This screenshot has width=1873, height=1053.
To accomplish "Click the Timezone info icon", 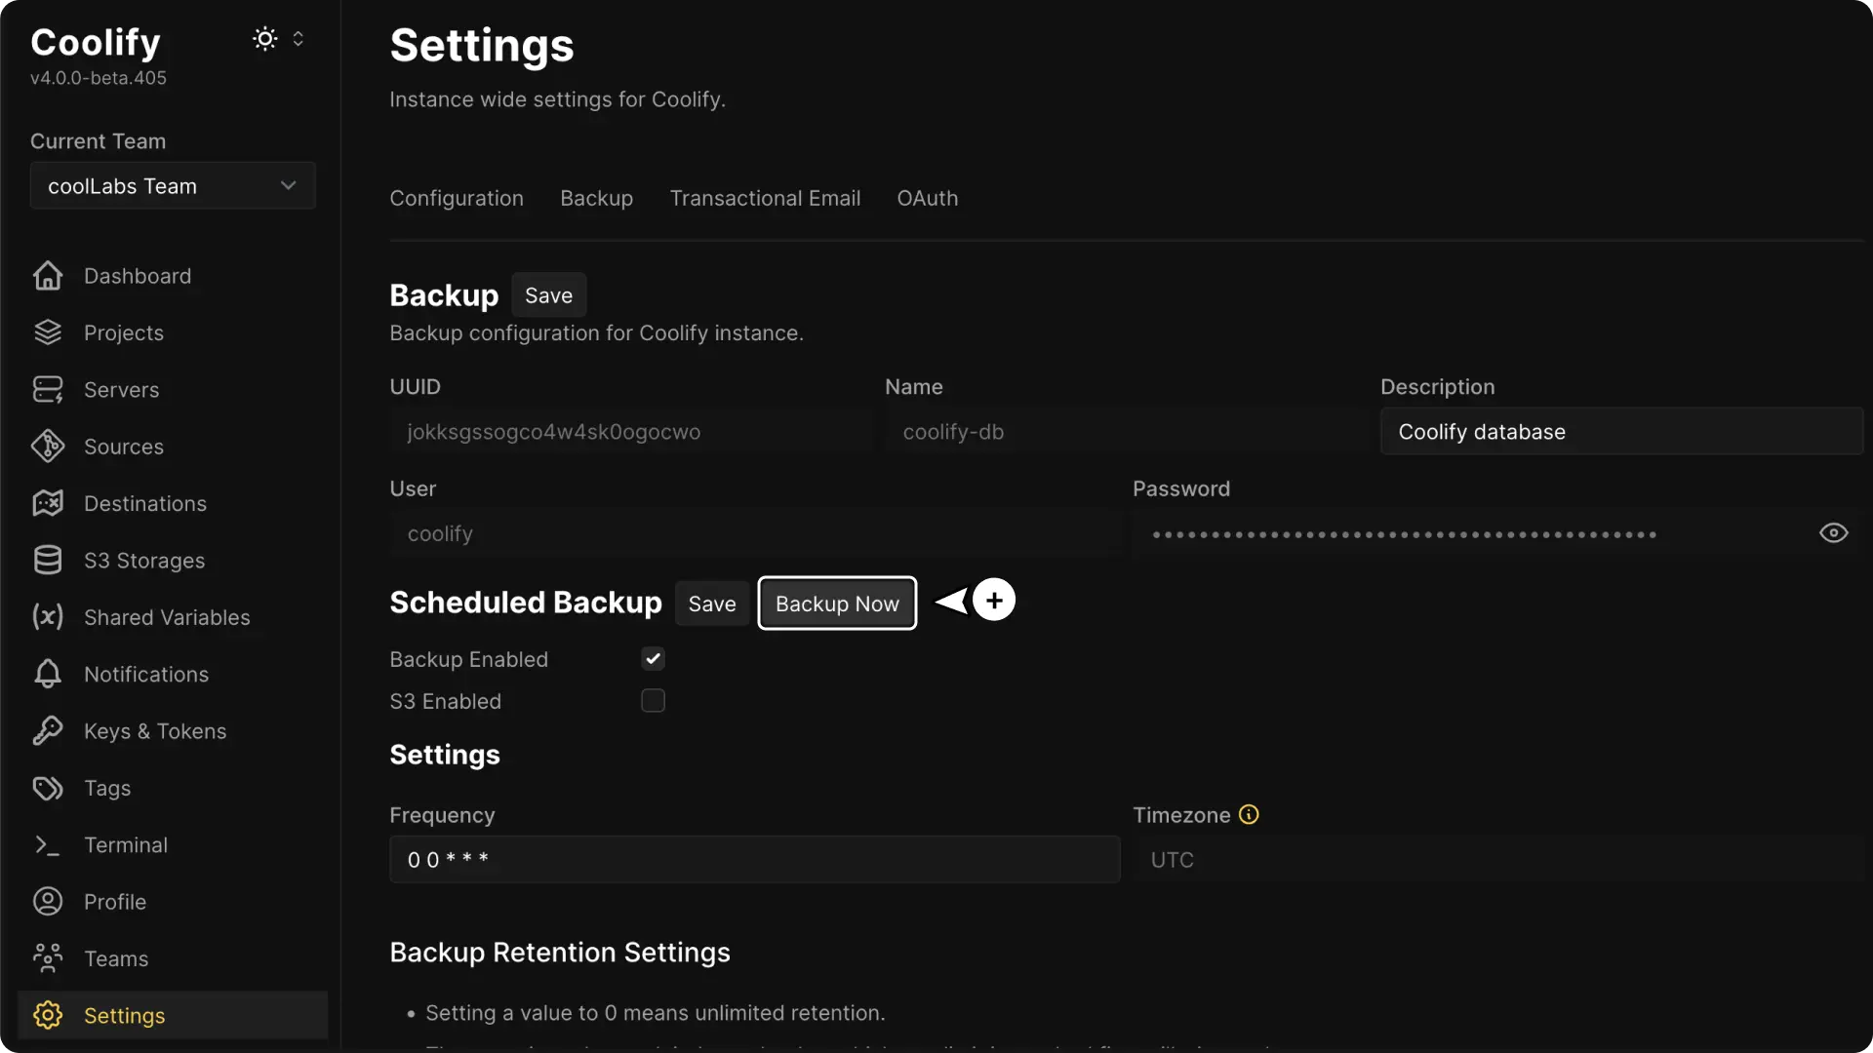I will [1250, 814].
